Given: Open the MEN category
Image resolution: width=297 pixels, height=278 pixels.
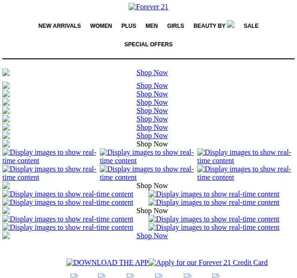Looking at the screenshot, I should 152,26.
